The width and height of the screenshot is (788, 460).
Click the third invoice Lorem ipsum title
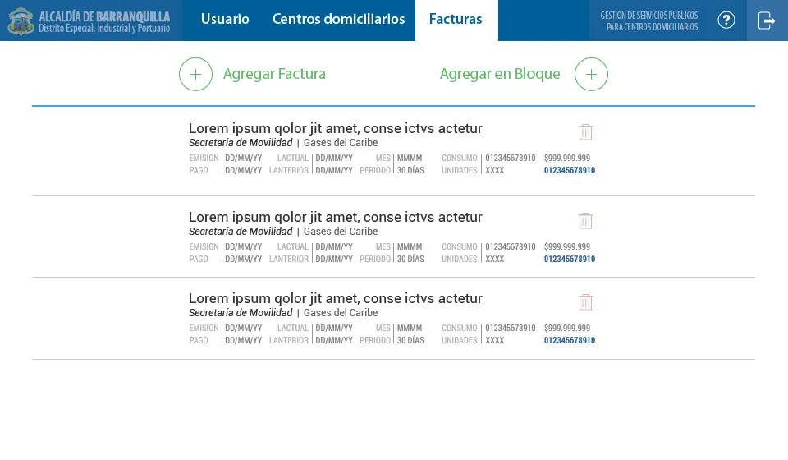click(336, 299)
